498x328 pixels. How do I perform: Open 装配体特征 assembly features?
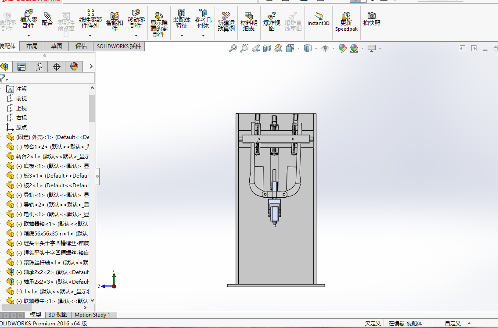[x=182, y=19]
